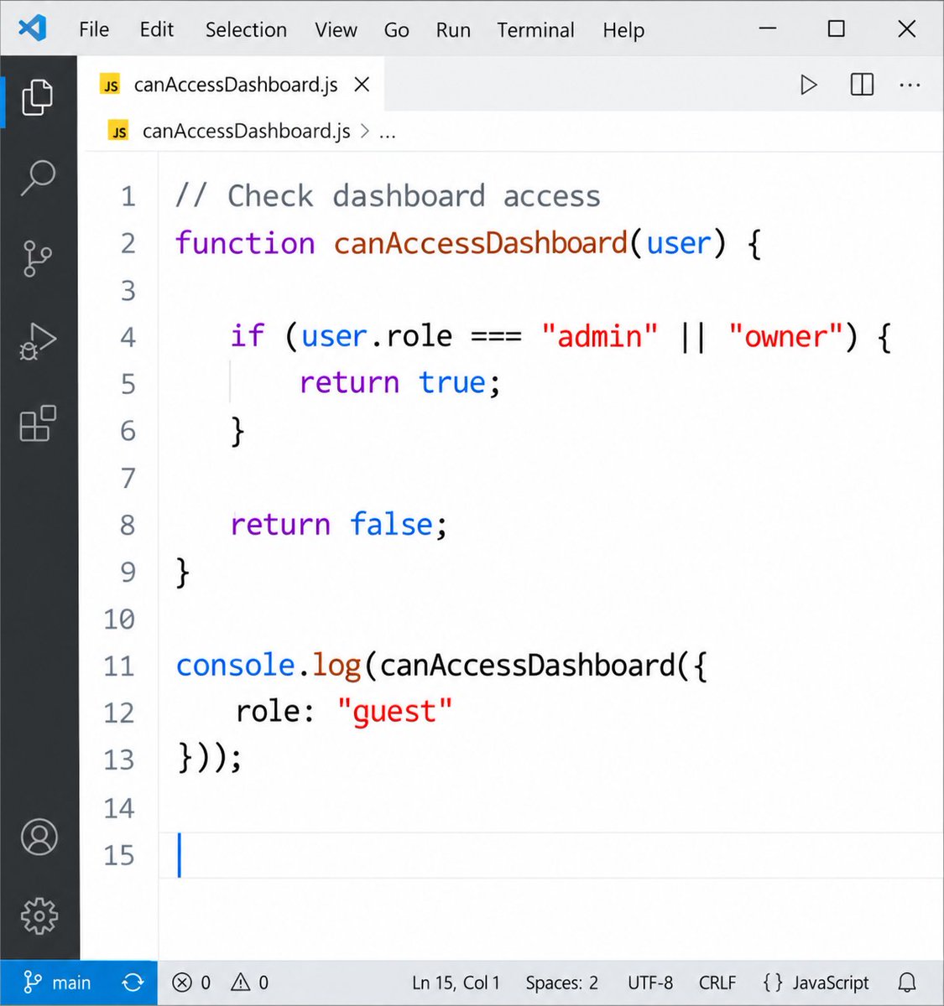Open the Go menu
The width and height of the screenshot is (944, 1006).
point(396,29)
